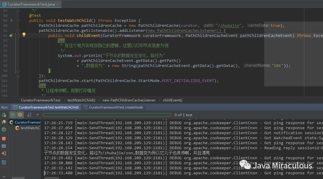Image resolution: width=323 pixels, height=179 pixels.
Task: Toggle Show Ignored tests button
Action: click(20, 115)
